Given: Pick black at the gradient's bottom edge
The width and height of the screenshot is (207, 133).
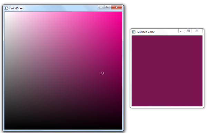Looking at the screenshot, I should point(63,129).
